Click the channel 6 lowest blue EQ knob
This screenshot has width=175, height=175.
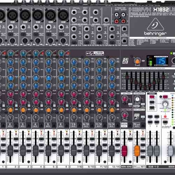point(61,85)
